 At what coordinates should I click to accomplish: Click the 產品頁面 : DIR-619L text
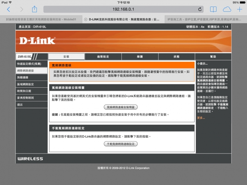33,27
